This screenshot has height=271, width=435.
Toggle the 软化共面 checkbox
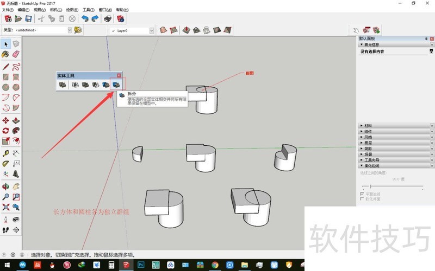click(362, 199)
